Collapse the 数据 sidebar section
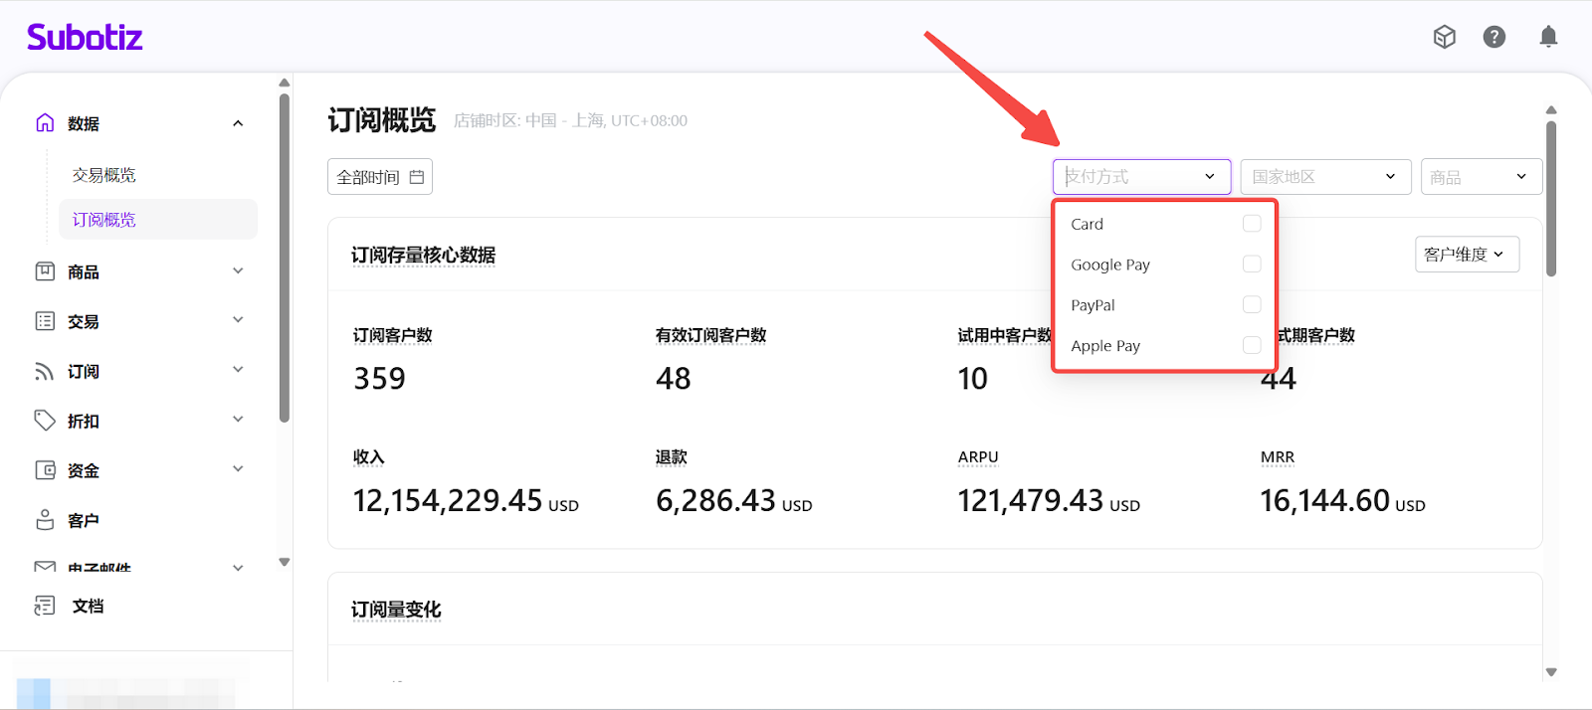 238,123
